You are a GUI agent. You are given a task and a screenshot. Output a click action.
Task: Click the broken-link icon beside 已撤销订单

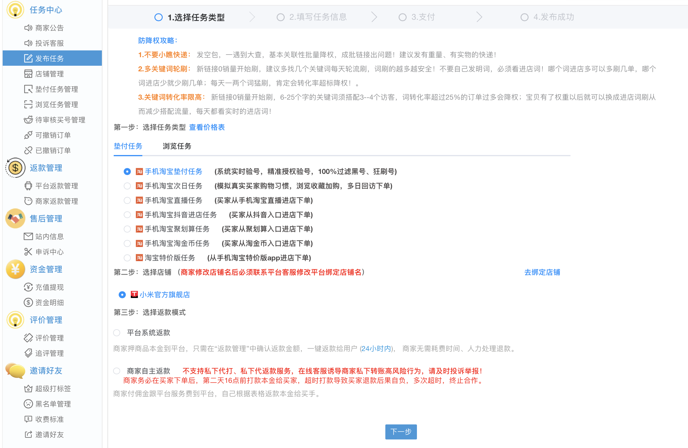click(28, 150)
